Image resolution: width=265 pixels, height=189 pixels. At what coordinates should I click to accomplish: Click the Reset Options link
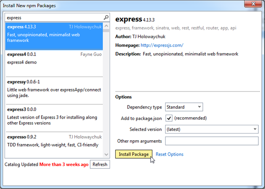169,154
